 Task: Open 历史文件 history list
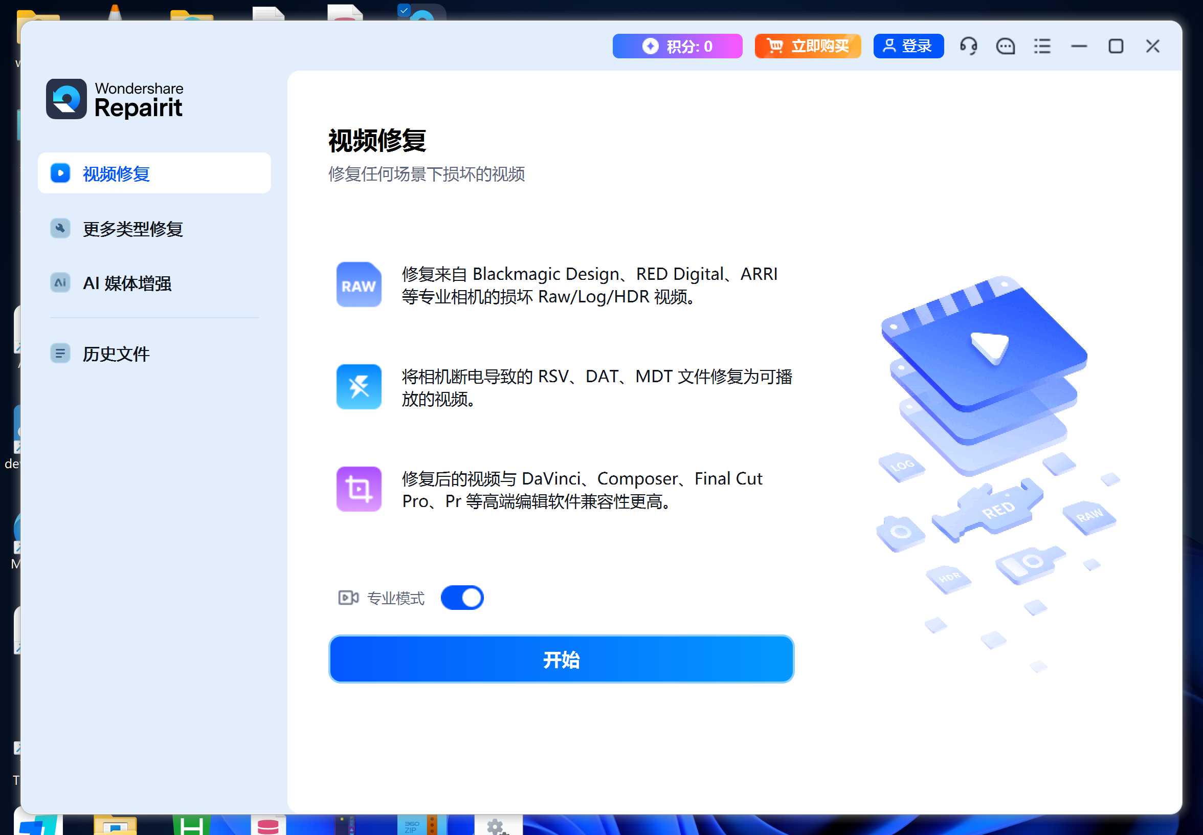(116, 354)
